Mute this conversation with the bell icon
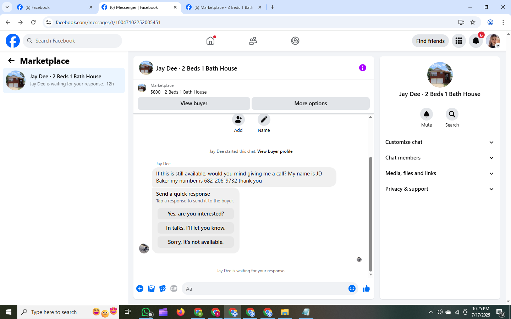The image size is (511, 319). pos(427,114)
